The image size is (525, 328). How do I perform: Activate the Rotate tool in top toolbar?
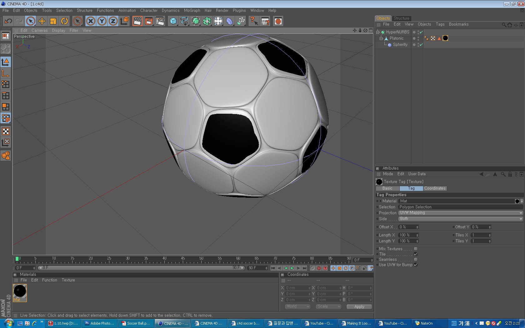pos(64,21)
